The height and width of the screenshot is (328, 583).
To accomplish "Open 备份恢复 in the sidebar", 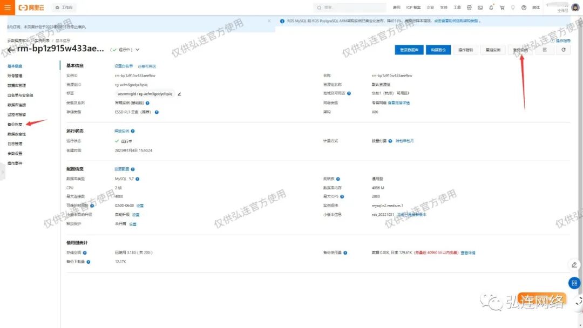I will [15, 125].
